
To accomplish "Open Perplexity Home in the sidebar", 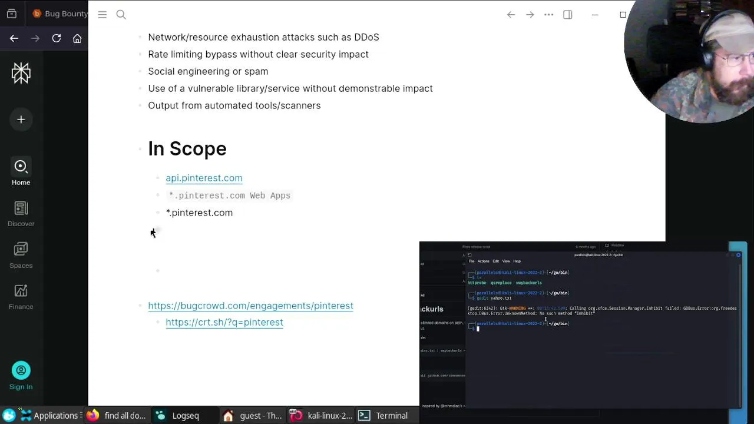I will click(x=21, y=172).
